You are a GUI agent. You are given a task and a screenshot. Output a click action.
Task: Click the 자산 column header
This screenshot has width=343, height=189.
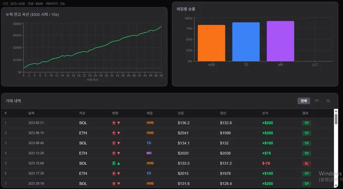[x=82, y=113]
